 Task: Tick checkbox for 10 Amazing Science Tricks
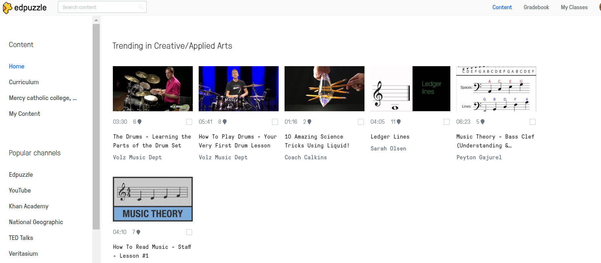361,122
